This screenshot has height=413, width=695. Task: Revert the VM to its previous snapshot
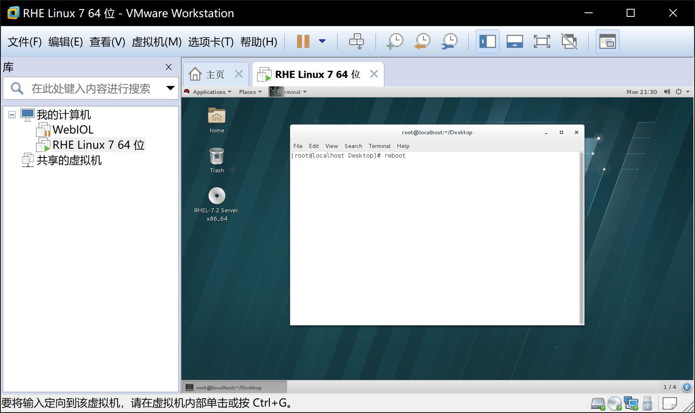422,41
